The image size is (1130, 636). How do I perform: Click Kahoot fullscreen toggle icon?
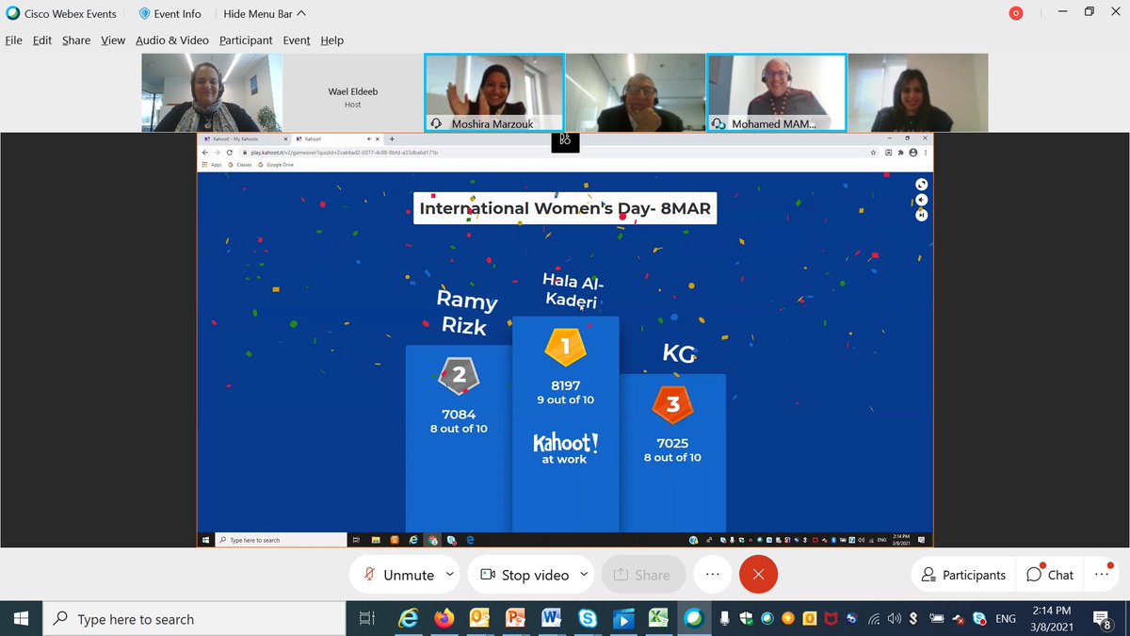tap(922, 185)
